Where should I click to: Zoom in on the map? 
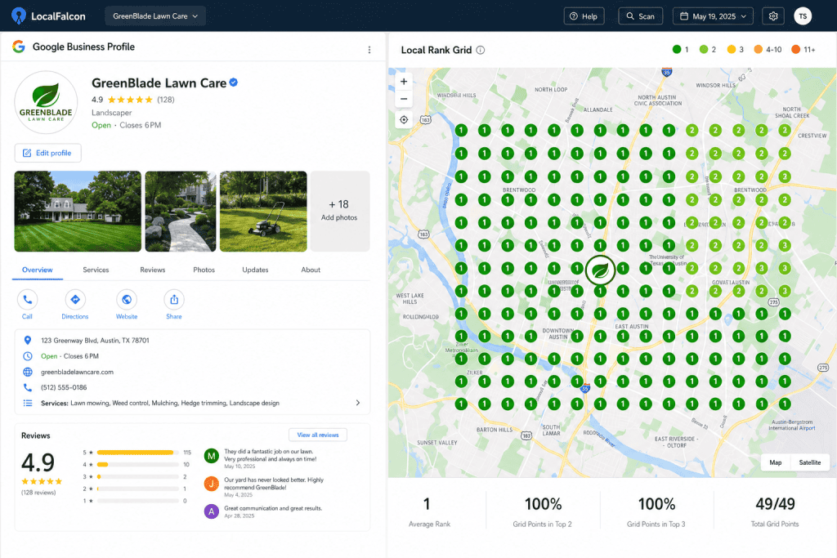pyautogui.click(x=404, y=82)
